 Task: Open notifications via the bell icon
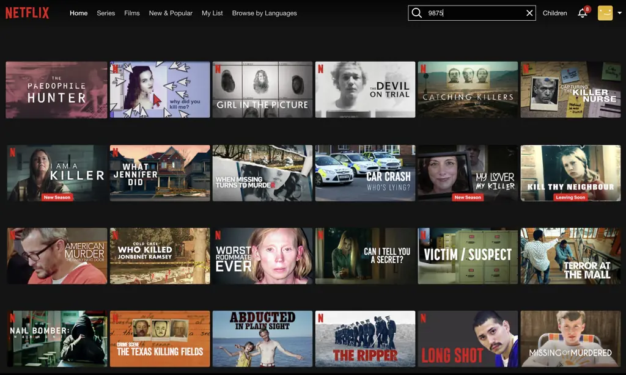[582, 13]
